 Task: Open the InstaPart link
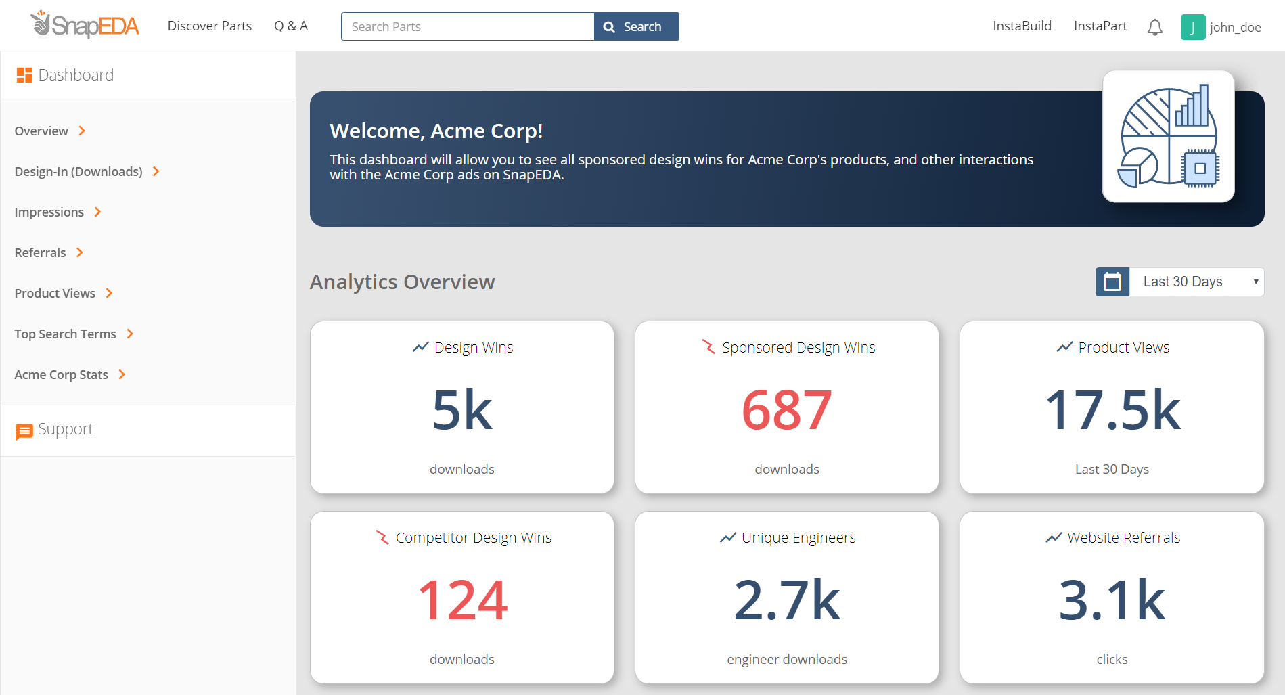pos(1100,26)
